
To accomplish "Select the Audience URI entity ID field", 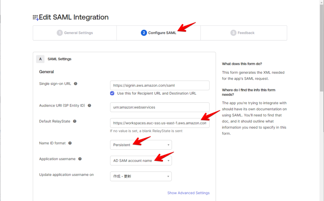I will (159, 107).
